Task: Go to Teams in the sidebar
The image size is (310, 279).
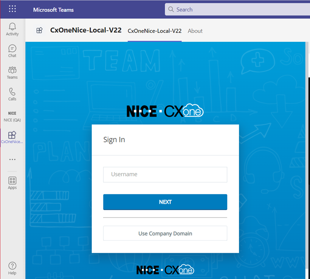Action: 12,73
